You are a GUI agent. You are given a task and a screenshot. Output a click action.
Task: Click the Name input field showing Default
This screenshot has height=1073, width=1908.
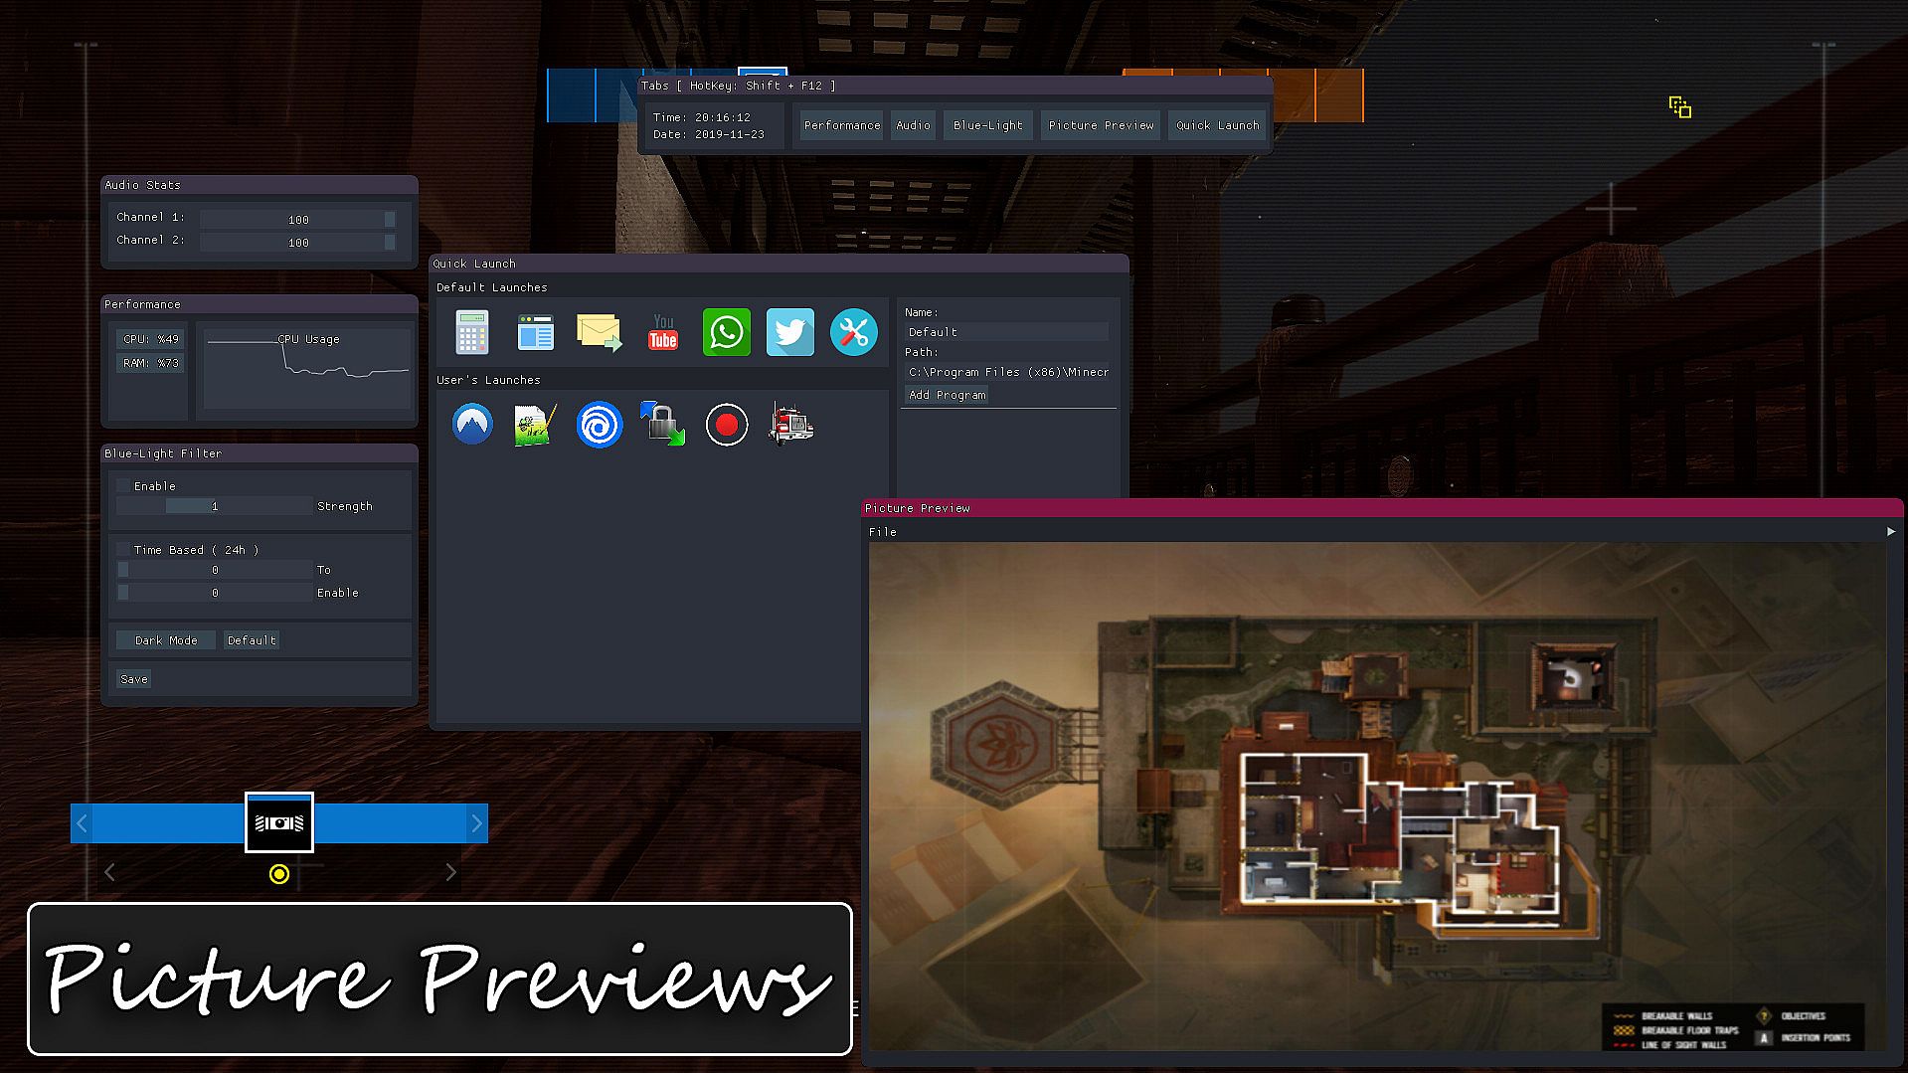pos(1006,332)
